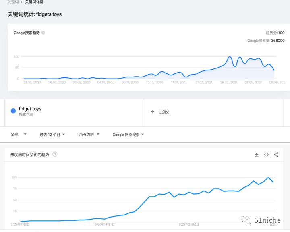This screenshot has width=290, height=232.
Task: Click help icon next to Google搜索趋势
Action: click(x=43, y=33)
